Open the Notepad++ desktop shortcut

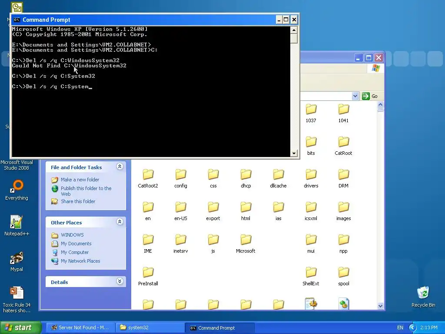(x=17, y=226)
